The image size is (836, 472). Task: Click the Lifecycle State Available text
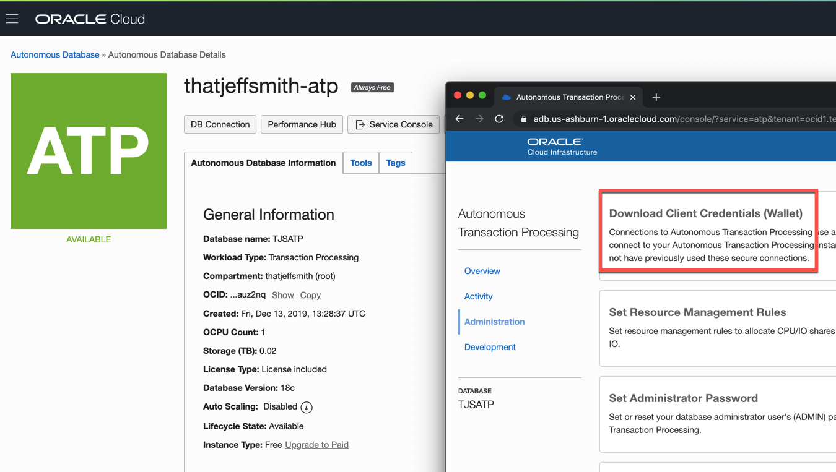click(x=253, y=426)
